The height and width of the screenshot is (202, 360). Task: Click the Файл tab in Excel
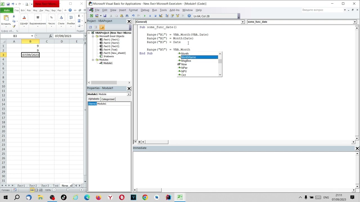click(7, 10)
